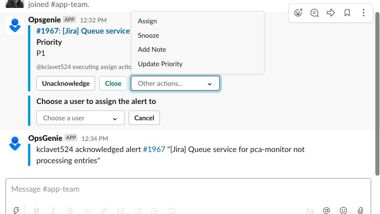The height and width of the screenshot is (214, 380).
Task: Click the Unacknowledge button
Action: click(66, 83)
